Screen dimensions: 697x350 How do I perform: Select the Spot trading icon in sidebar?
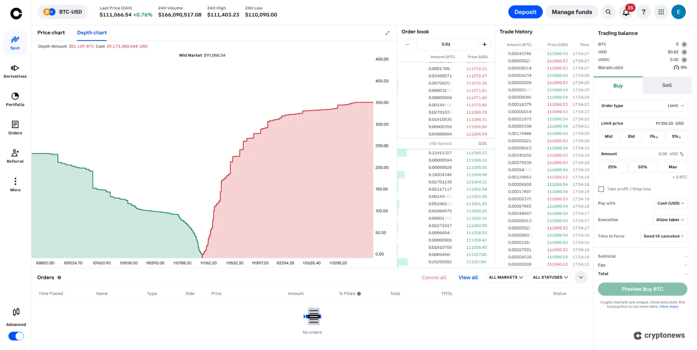pos(15,43)
